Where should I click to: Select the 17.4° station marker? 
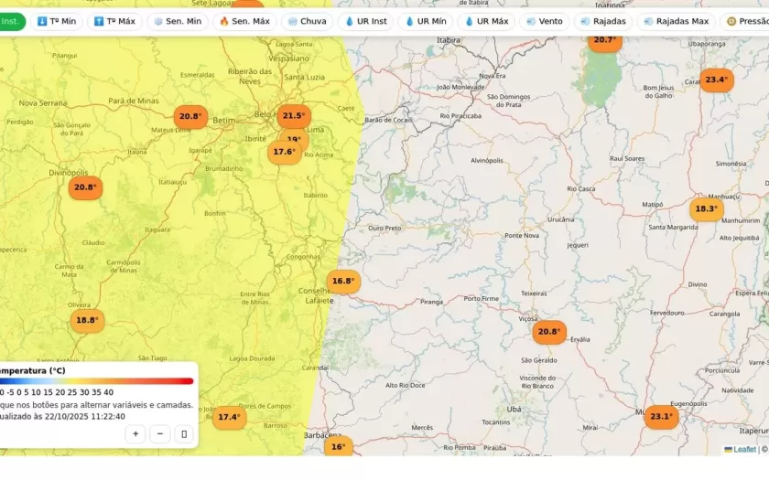229,418
